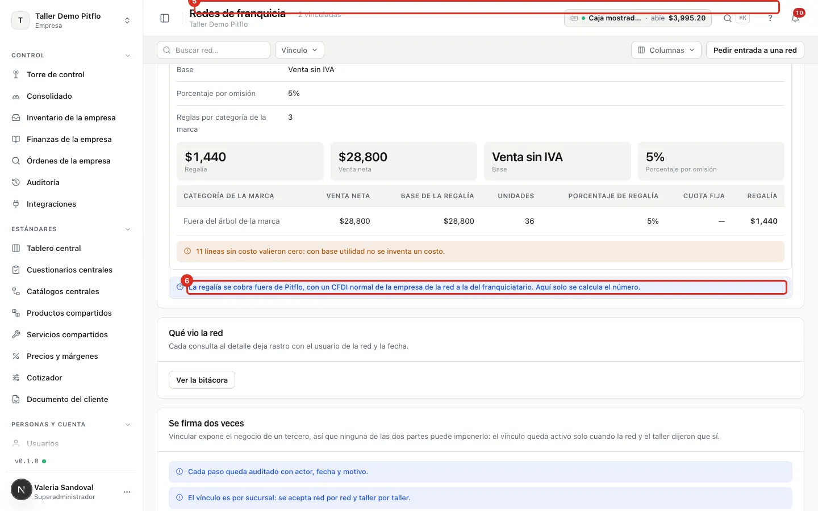This screenshot has height=511, width=818.
Task: Click the VENTA NETA column header
Action: click(348, 196)
